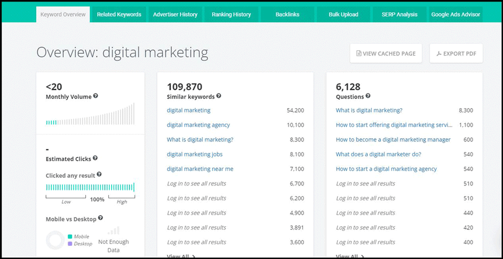The width and height of the screenshot is (503, 259).
Task: Switch to the SERP Analysis tab
Action: [399, 15]
